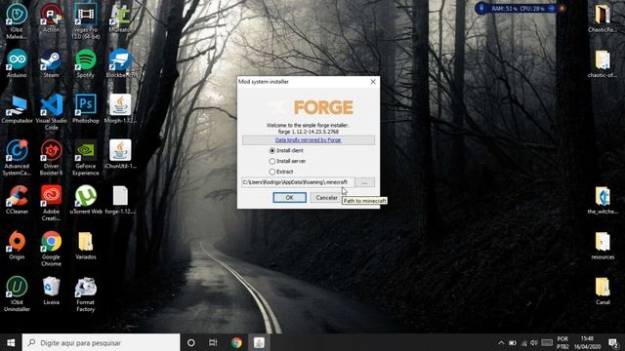The image size is (625, 351).
Task: Choose the Extract radio option
Action: click(x=272, y=172)
